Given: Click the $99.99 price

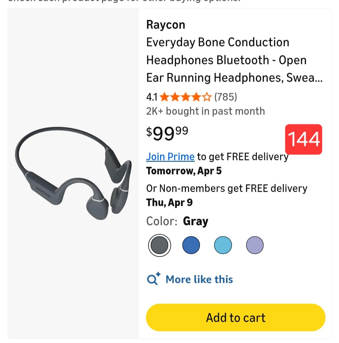Looking at the screenshot, I should 167,133.
